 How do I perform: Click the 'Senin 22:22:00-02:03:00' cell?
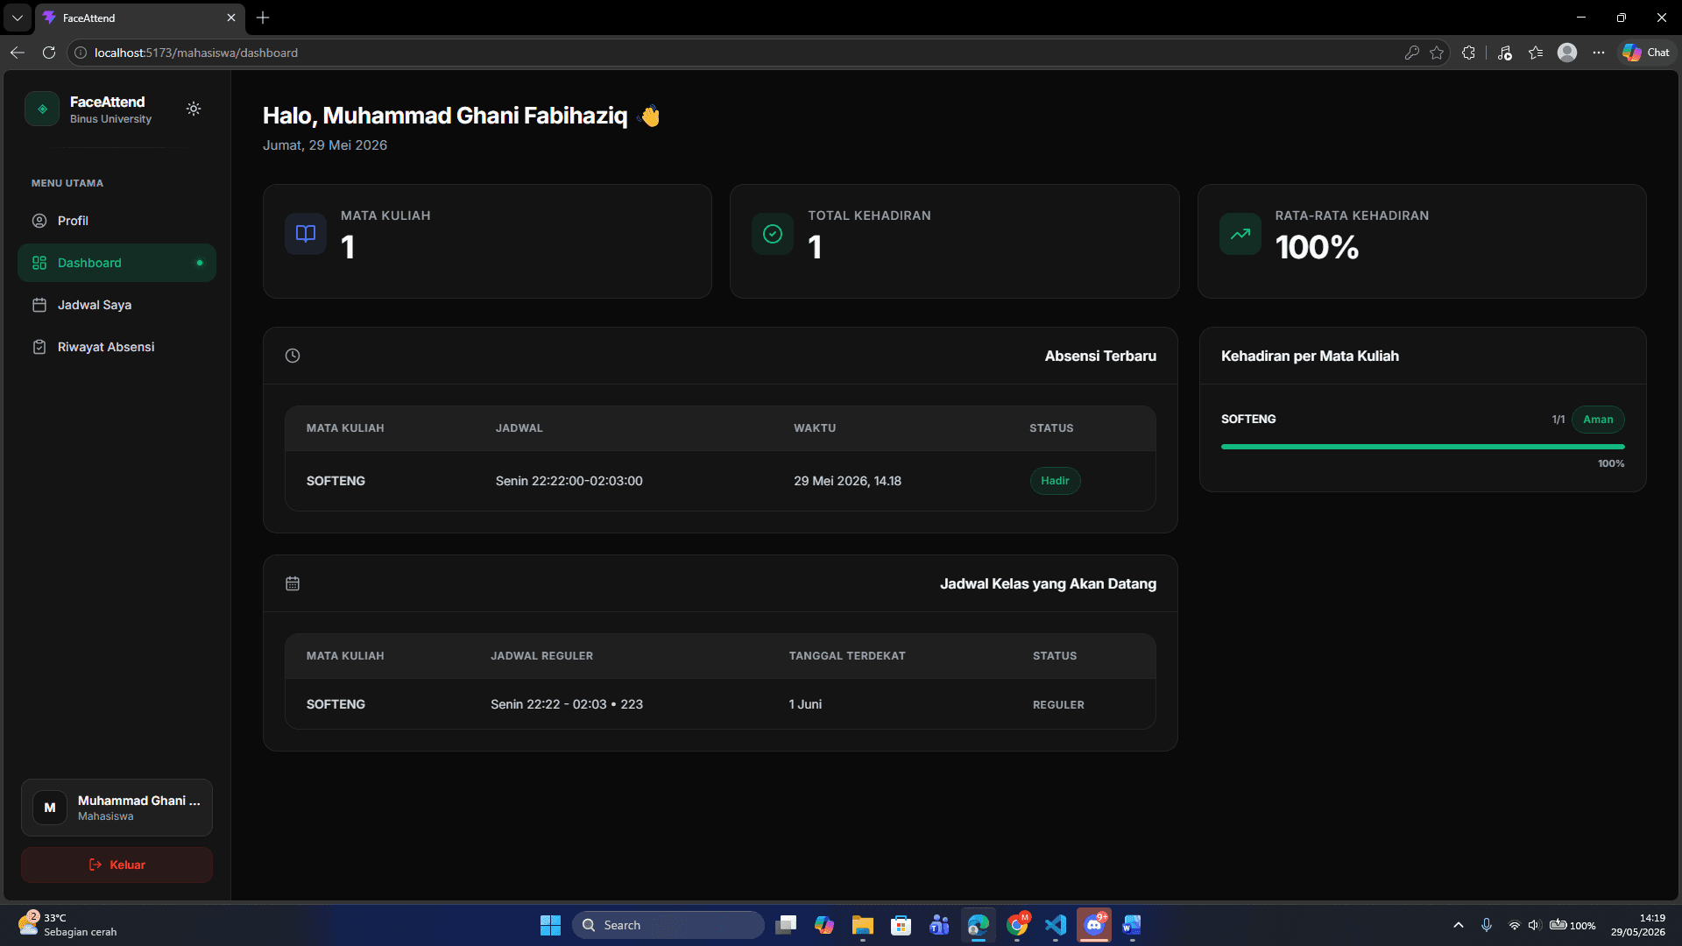coord(569,481)
